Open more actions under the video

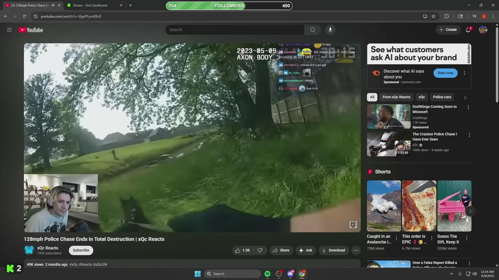pos(356,250)
